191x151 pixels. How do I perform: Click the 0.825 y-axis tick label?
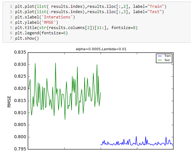(x=20, y=76)
